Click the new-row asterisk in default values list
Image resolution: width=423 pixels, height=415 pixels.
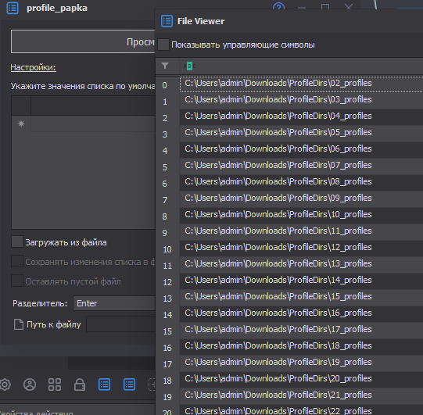[21, 123]
